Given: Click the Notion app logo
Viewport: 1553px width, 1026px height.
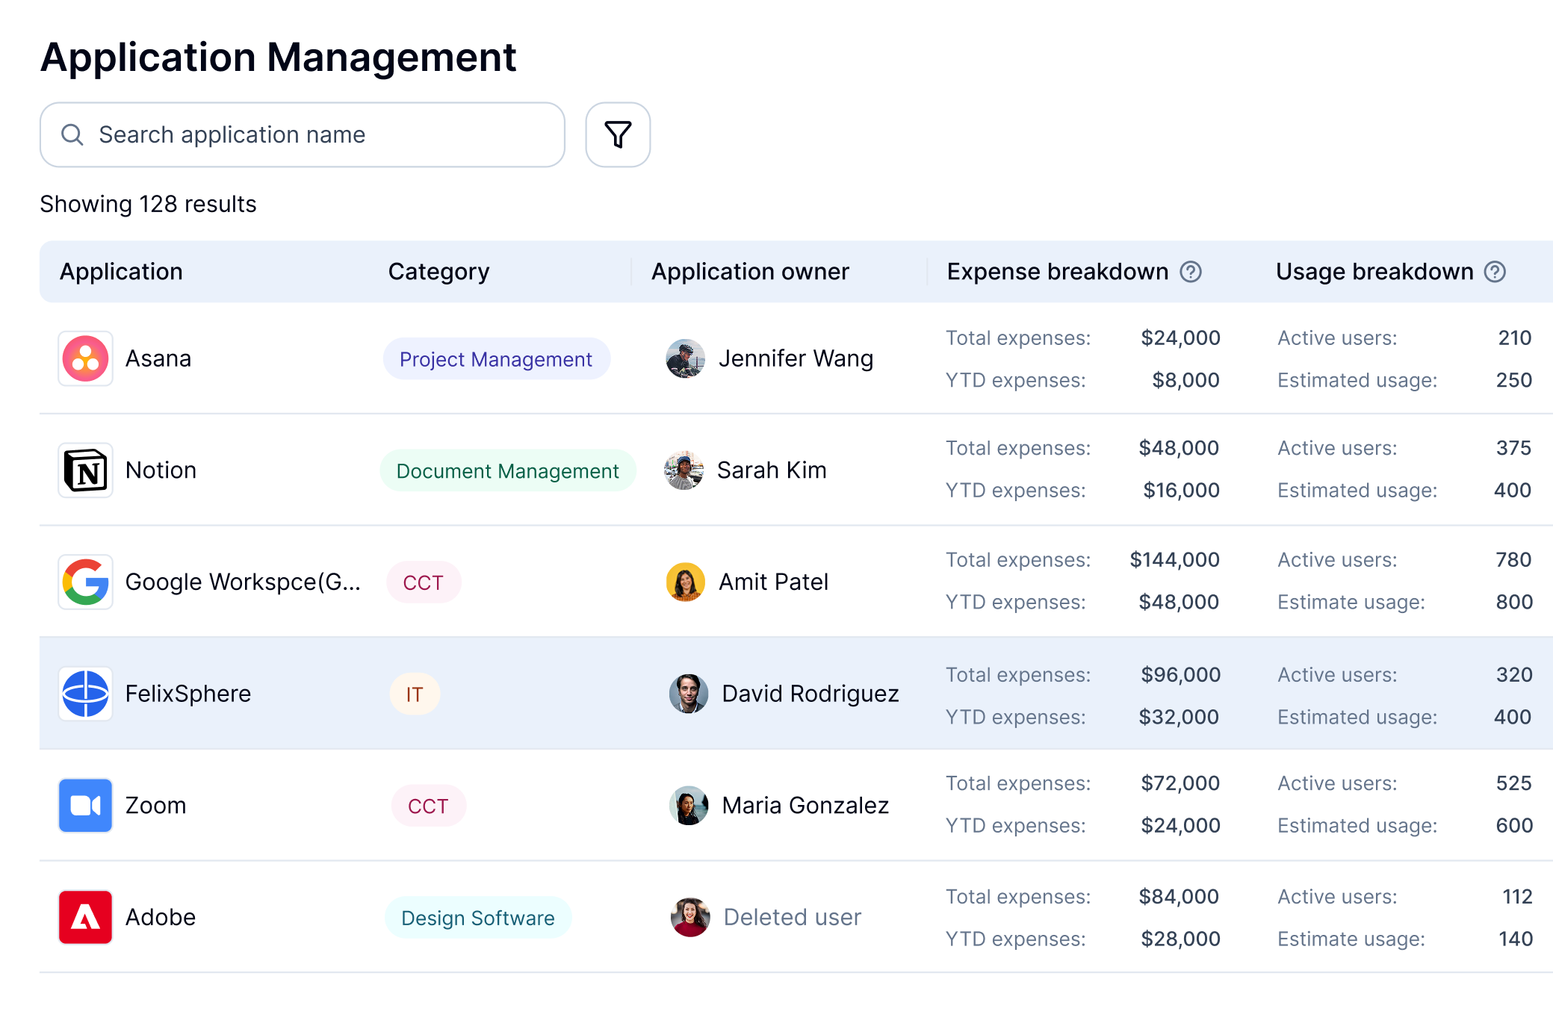Looking at the screenshot, I should [85, 470].
